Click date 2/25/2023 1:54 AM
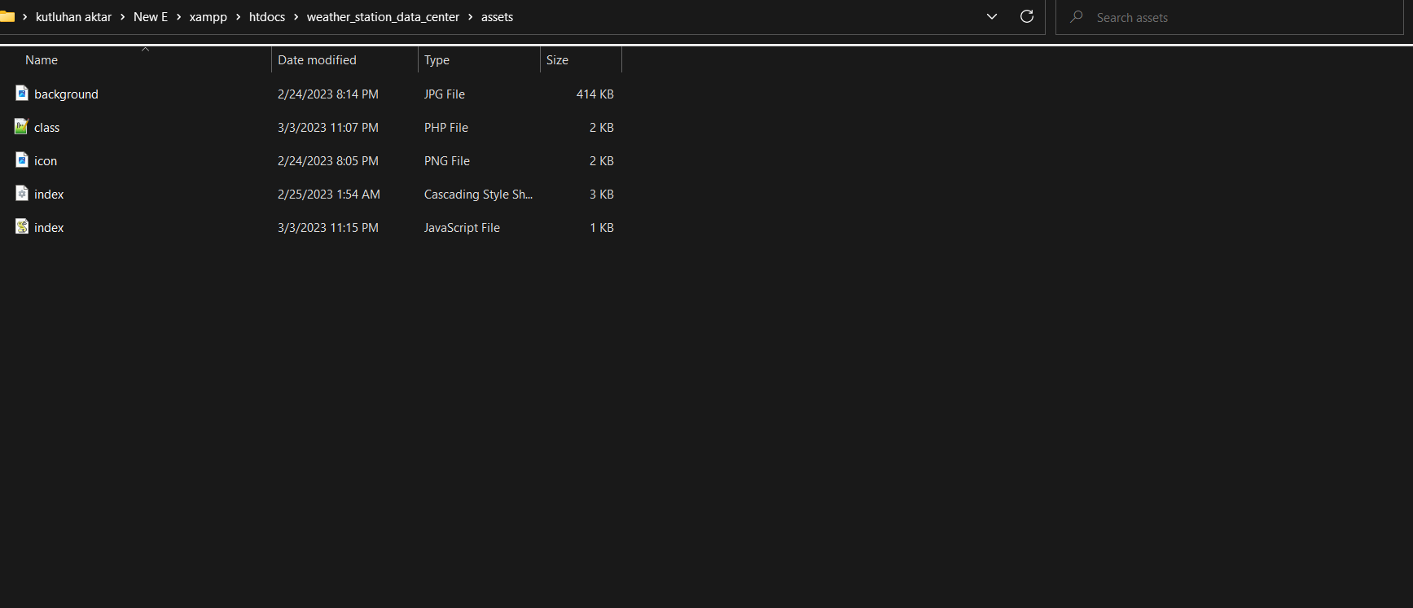Image resolution: width=1413 pixels, height=608 pixels. pyautogui.click(x=329, y=195)
